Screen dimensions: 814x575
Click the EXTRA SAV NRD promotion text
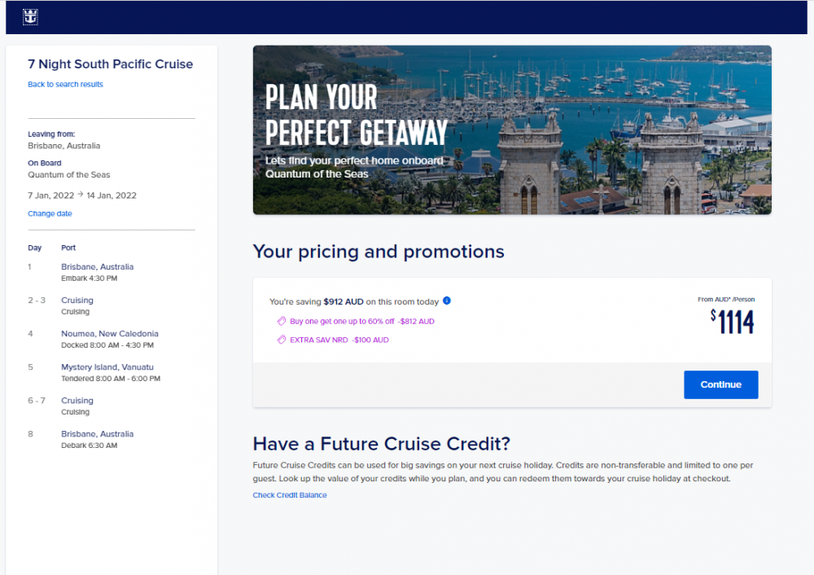point(339,340)
